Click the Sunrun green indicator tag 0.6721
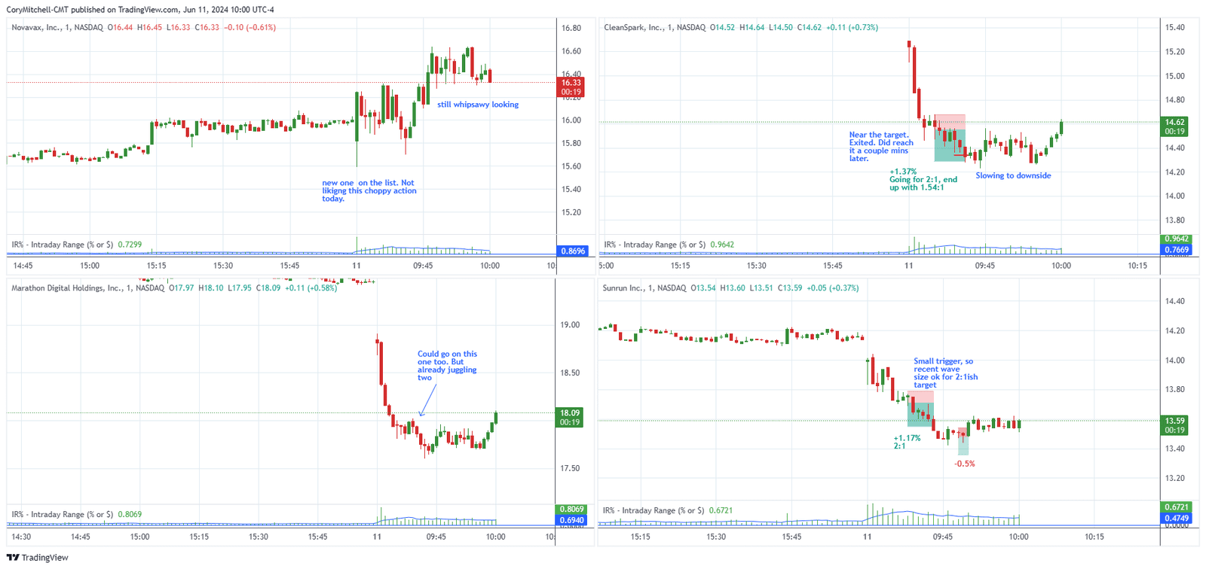This screenshot has height=569, width=1206. tap(1175, 507)
